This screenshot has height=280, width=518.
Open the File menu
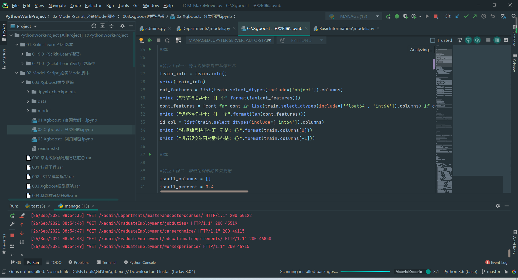point(15,5)
